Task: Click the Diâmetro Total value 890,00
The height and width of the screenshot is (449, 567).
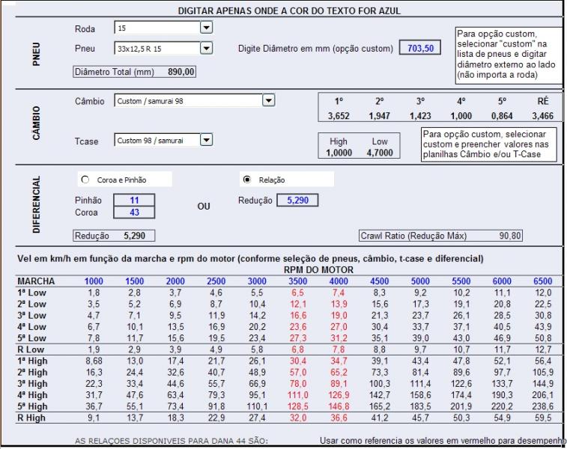Action: tap(181, 72)
